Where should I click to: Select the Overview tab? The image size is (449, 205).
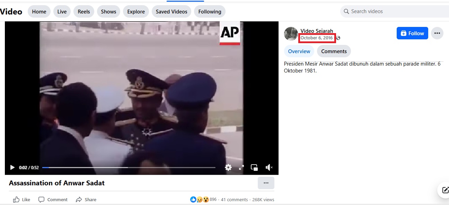point(299,51)
